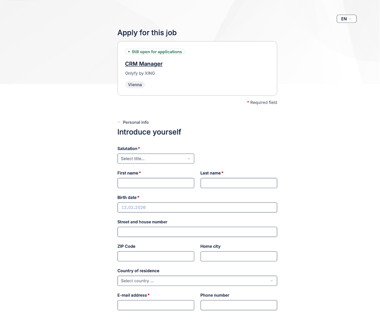Click the Street and house number field
Screen dimensions: 380x322
[x=197, y=232]
